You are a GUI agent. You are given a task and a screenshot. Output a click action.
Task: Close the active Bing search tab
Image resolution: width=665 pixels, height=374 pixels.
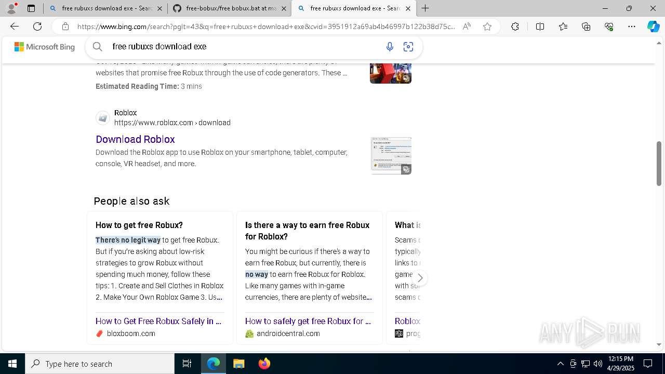[408, 8]
